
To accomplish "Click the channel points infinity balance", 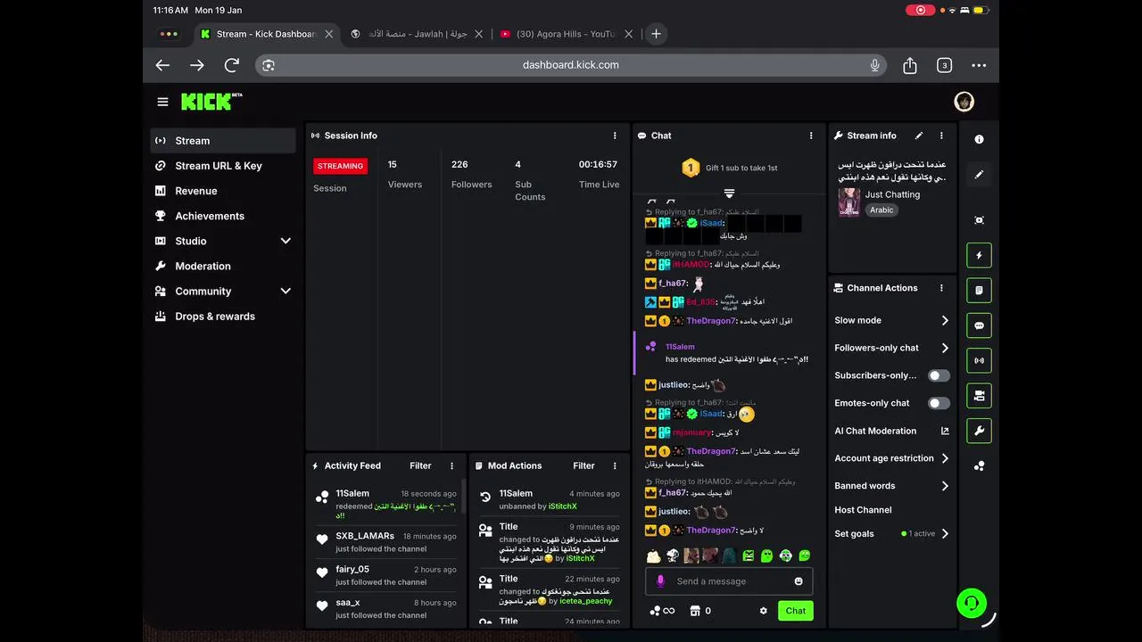I will point(662,611).
